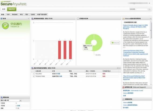Click the next page arrow in infected endpoints panel
The height and width of the screenshot is (111, 153).
(x=120, y=68)
